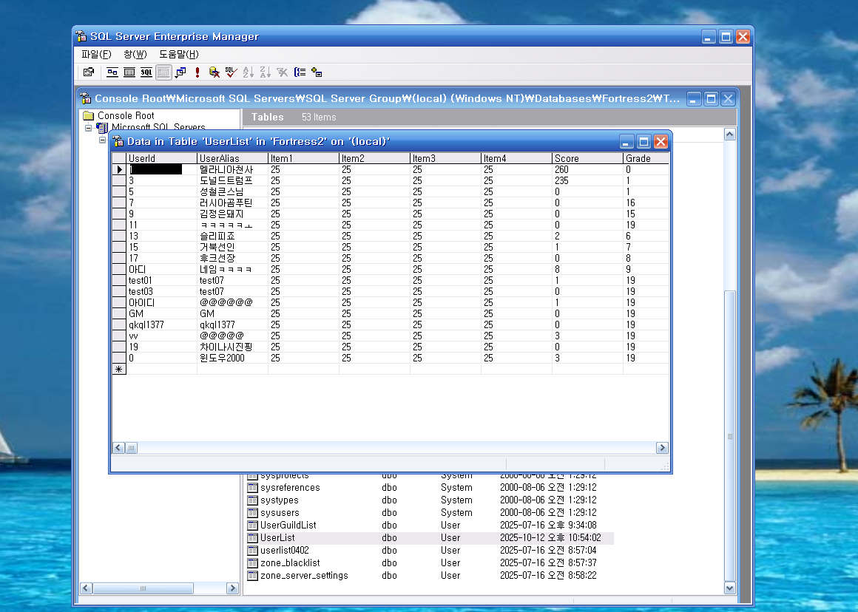Click the UserList date 2025-10-12 오후 10:54:02
This screenshot has width=858, height=612.
tap(550, 537)
